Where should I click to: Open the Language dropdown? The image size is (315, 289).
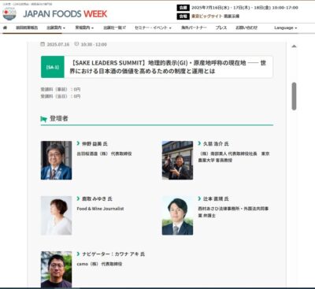point(286,28)
